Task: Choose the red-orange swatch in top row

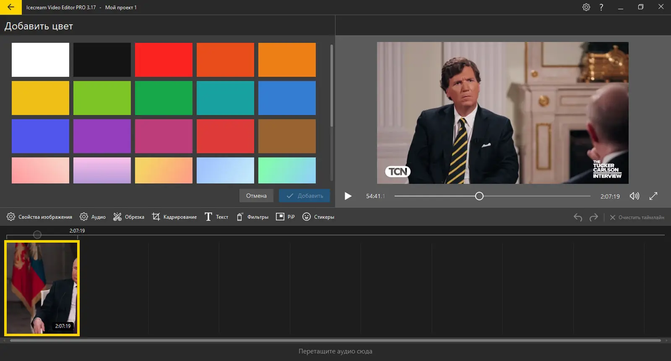Action: (225, 60)
